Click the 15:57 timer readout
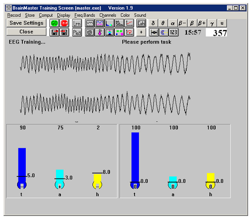Screen dimensions: 252x219 pos(192,33)
